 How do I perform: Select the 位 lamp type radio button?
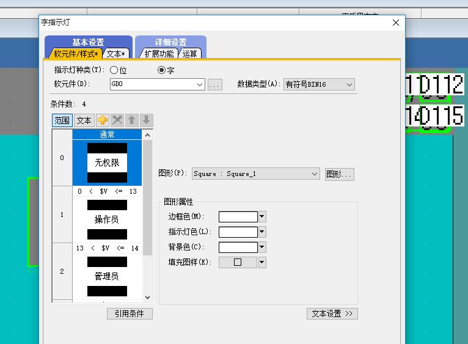coord(114,70)
